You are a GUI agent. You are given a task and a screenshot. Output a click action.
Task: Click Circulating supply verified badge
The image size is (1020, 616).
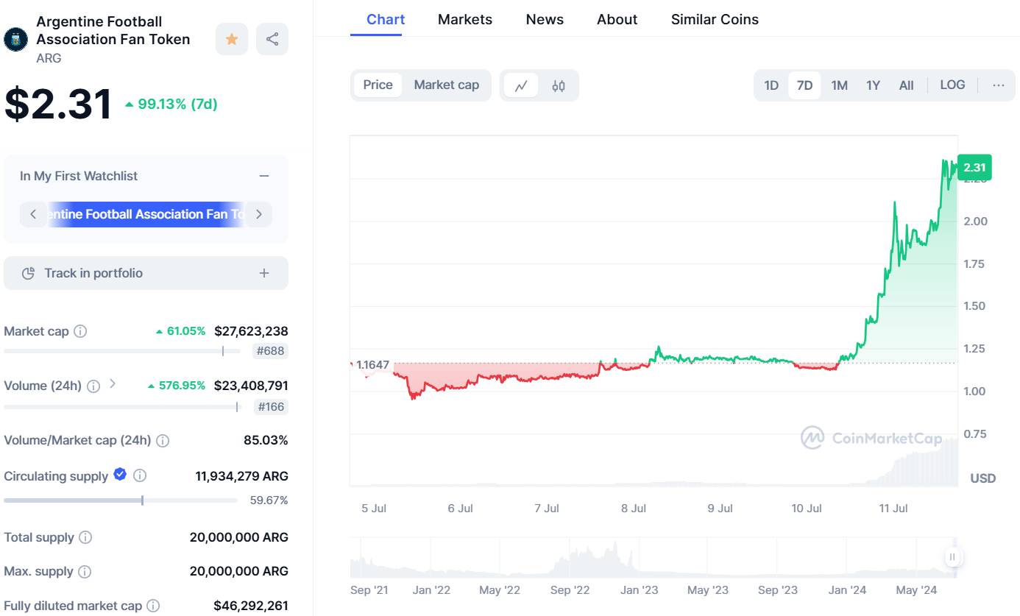120,475
